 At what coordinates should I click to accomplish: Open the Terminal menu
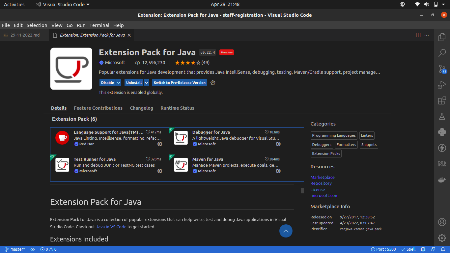tap(99, 25)
